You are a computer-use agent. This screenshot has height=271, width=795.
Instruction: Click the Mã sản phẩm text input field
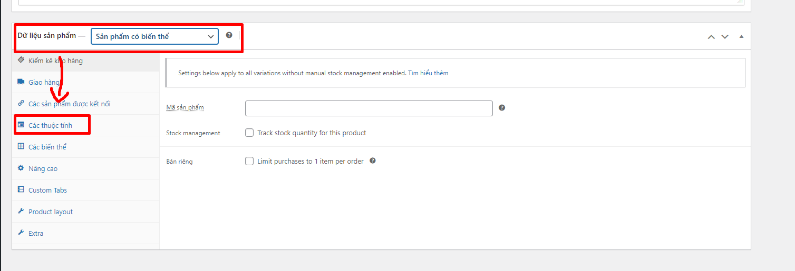[x=369, y=108]
